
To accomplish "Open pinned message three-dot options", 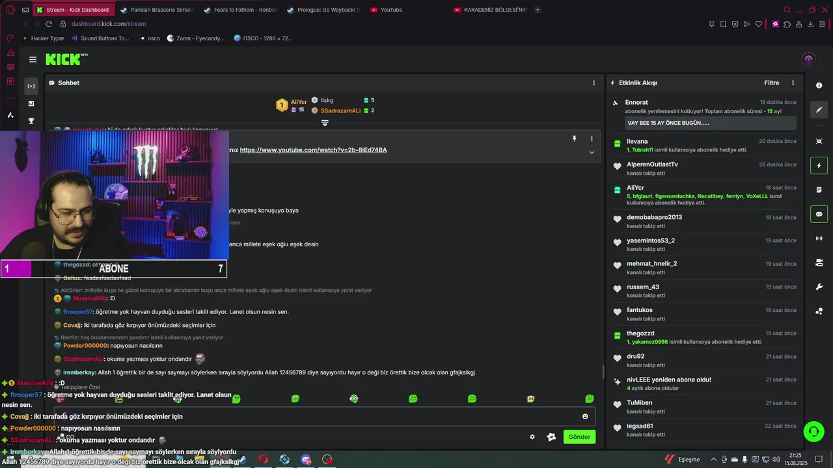I will tap(592, 138).
